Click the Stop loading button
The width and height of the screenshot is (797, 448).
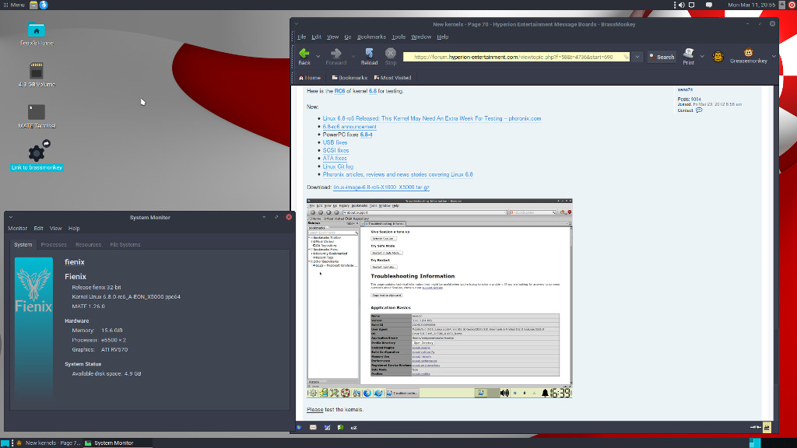click(391, 56)
